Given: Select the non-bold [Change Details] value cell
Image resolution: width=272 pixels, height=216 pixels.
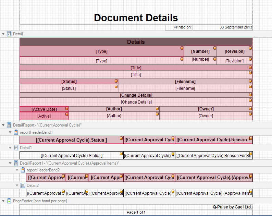Looking at the screenshot, I should coord(136,102).
